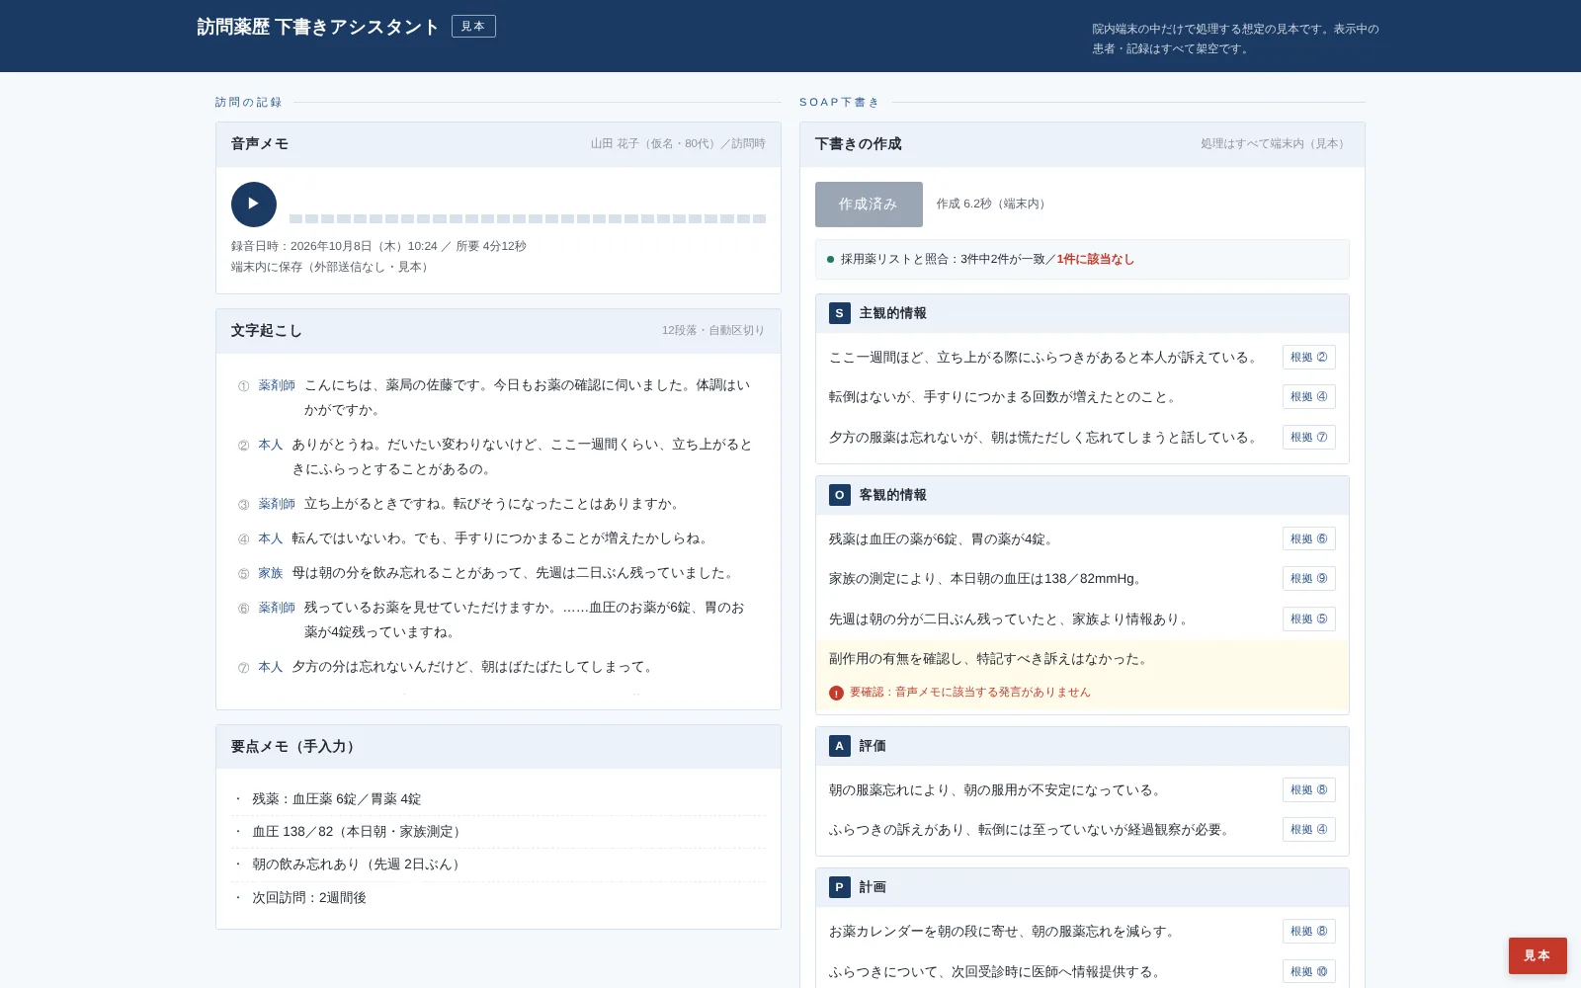
Task: Select the highlighted 副作用の有無 sentence
Action: (990, 658)
